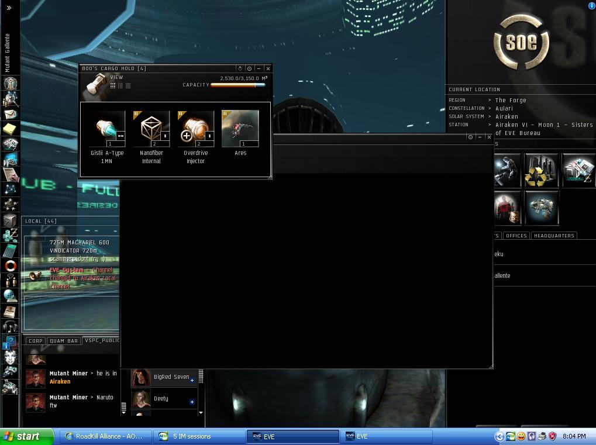This screenshot has width=596, height=445.
Task: Open People & Places magnifier icon
Action: tap(11, 99)
